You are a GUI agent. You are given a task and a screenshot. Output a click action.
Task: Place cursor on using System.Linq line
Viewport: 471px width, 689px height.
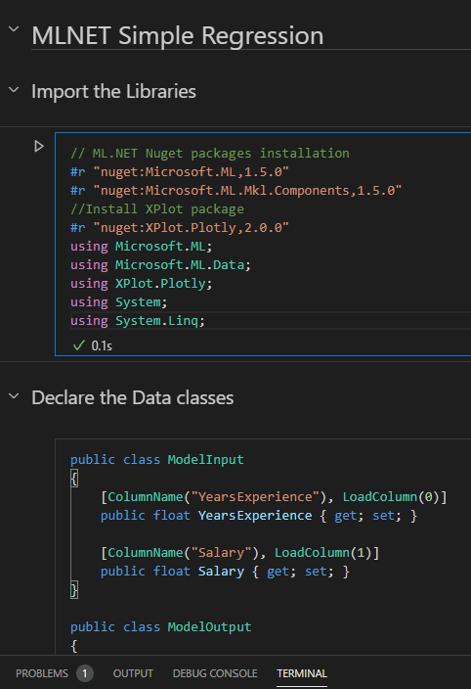coord(138,321)
